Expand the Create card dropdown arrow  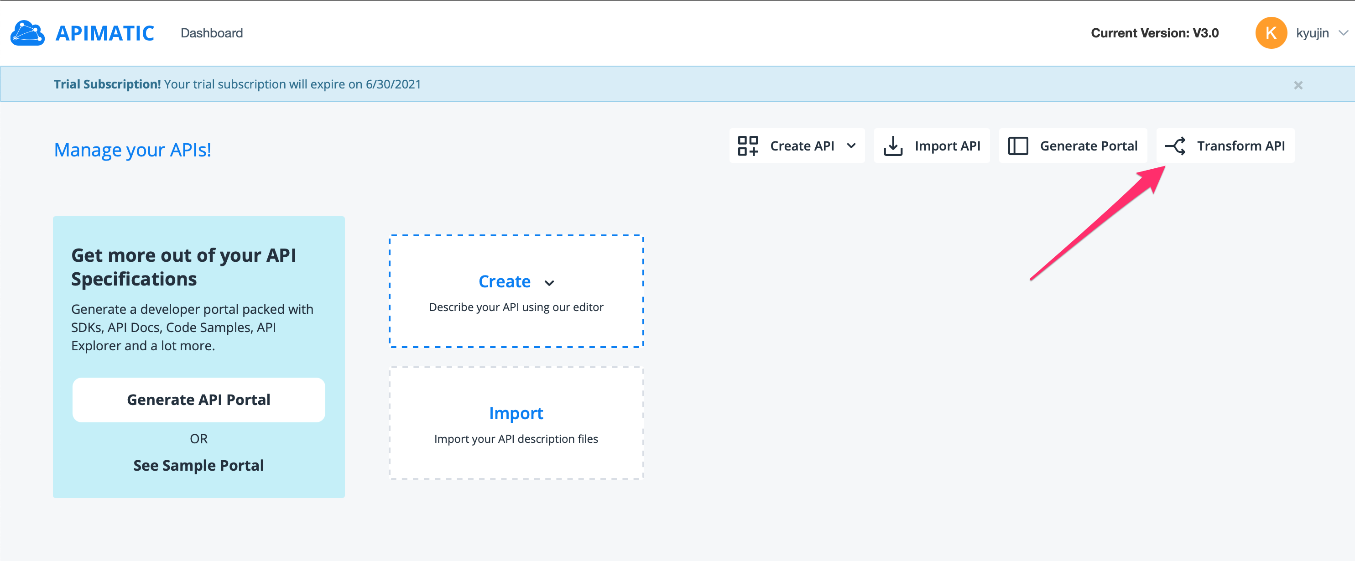(x=549, y=283)
